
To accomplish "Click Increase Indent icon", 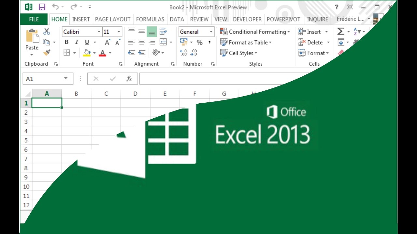I will pos(142,53).
